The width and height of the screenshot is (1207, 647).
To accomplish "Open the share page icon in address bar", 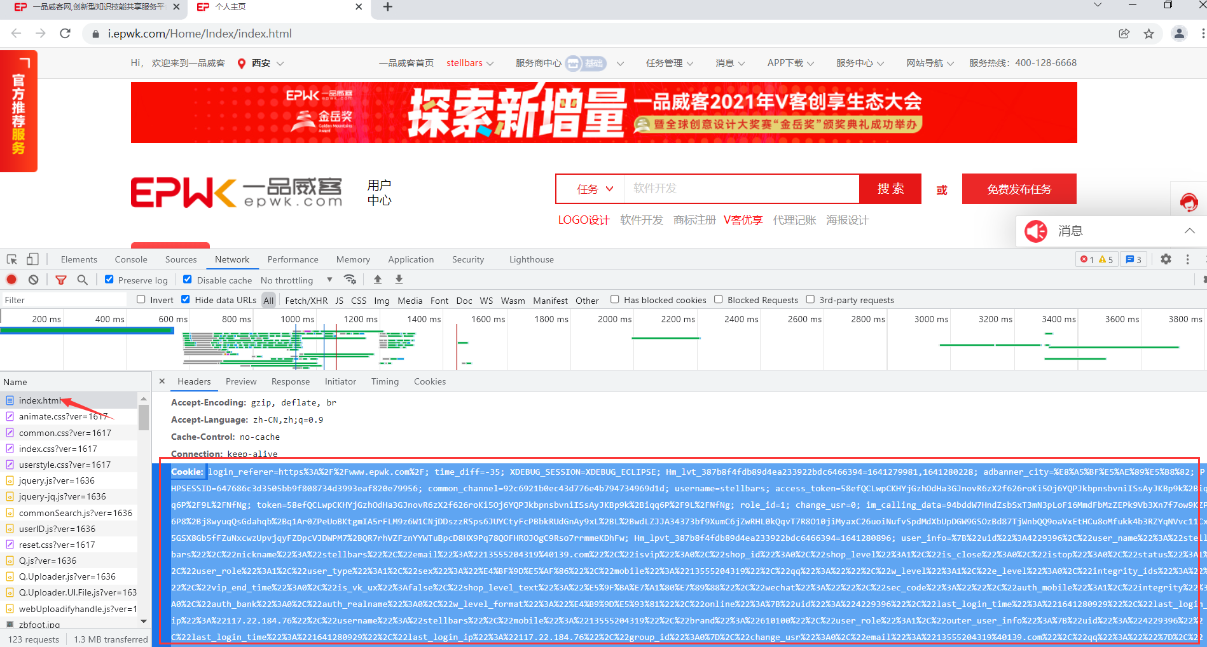I will (1124, 34).
